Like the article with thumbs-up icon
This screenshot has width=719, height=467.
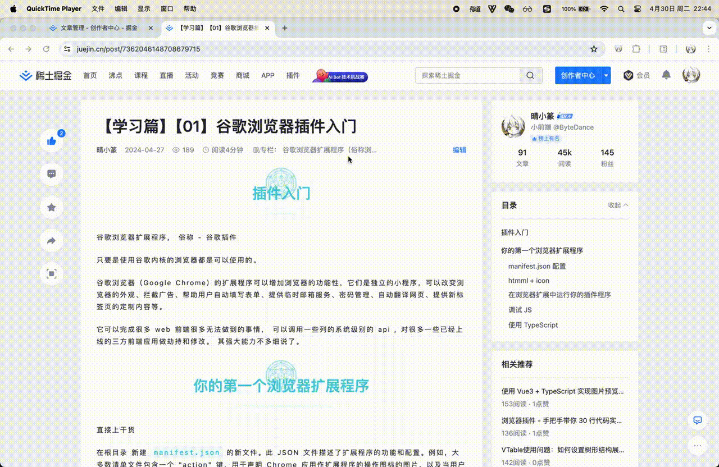pyautogui.click(x=52, y=141)
